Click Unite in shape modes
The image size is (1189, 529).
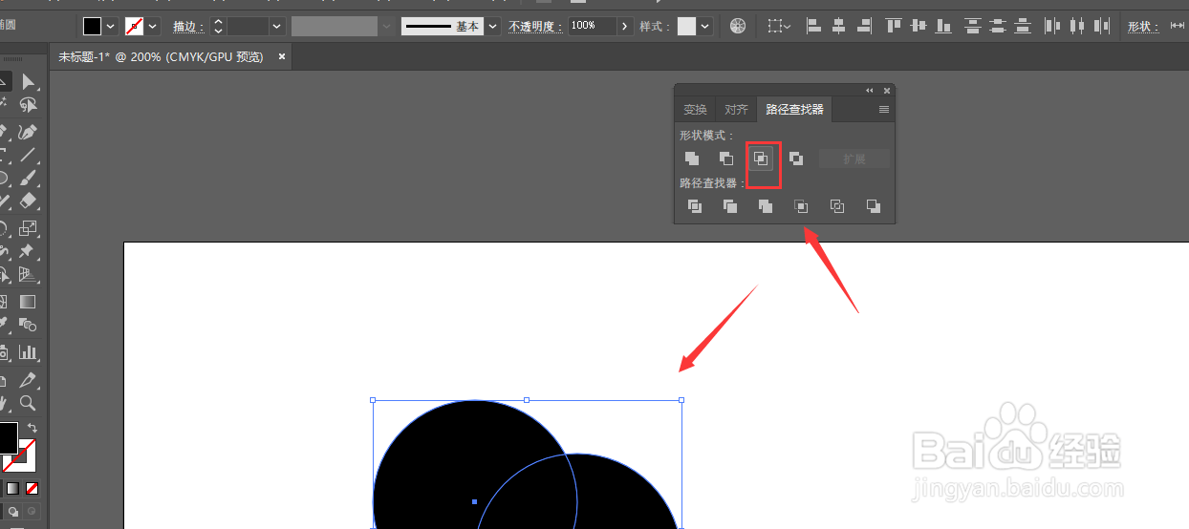pyautogui.click(x=692, y=159)
